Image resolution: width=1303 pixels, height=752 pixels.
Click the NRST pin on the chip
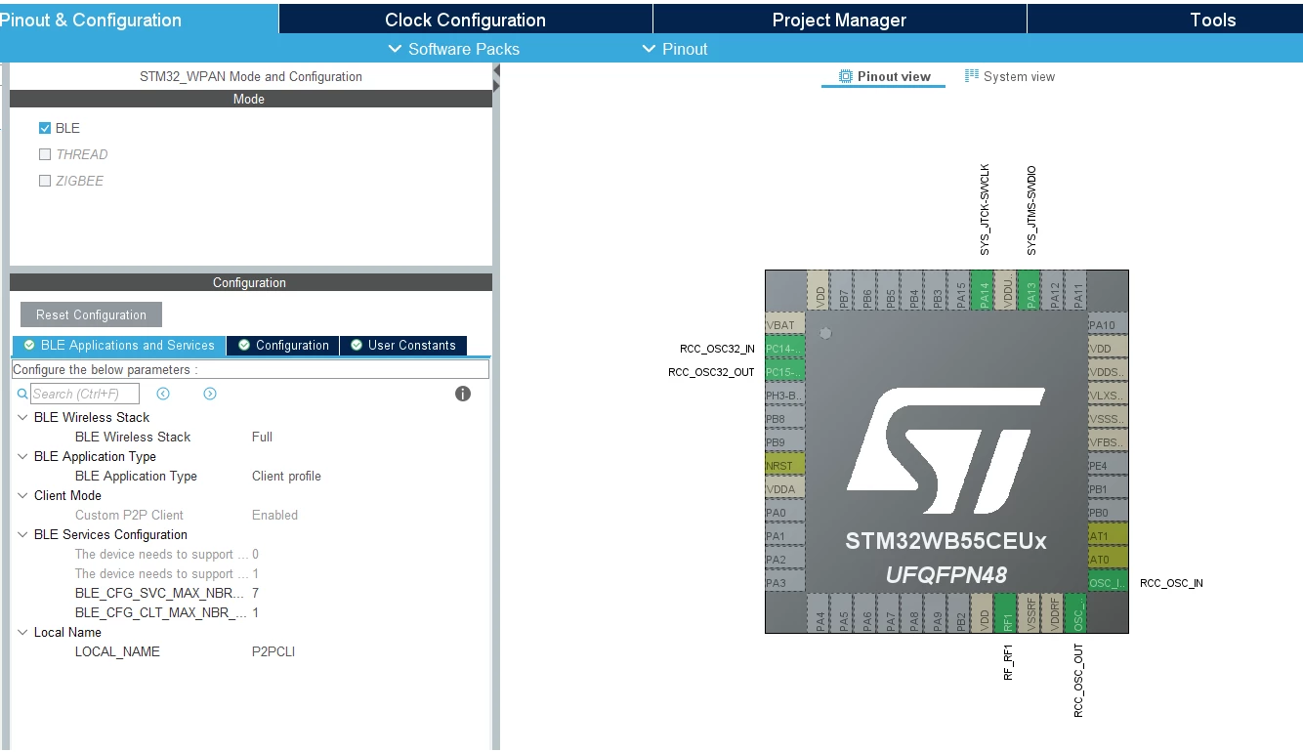click(x=785, y=466)
